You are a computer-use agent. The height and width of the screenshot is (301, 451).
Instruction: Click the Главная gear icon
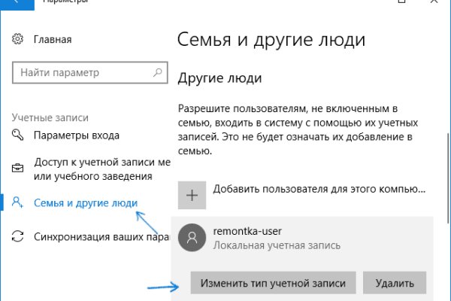pos(20,39)
